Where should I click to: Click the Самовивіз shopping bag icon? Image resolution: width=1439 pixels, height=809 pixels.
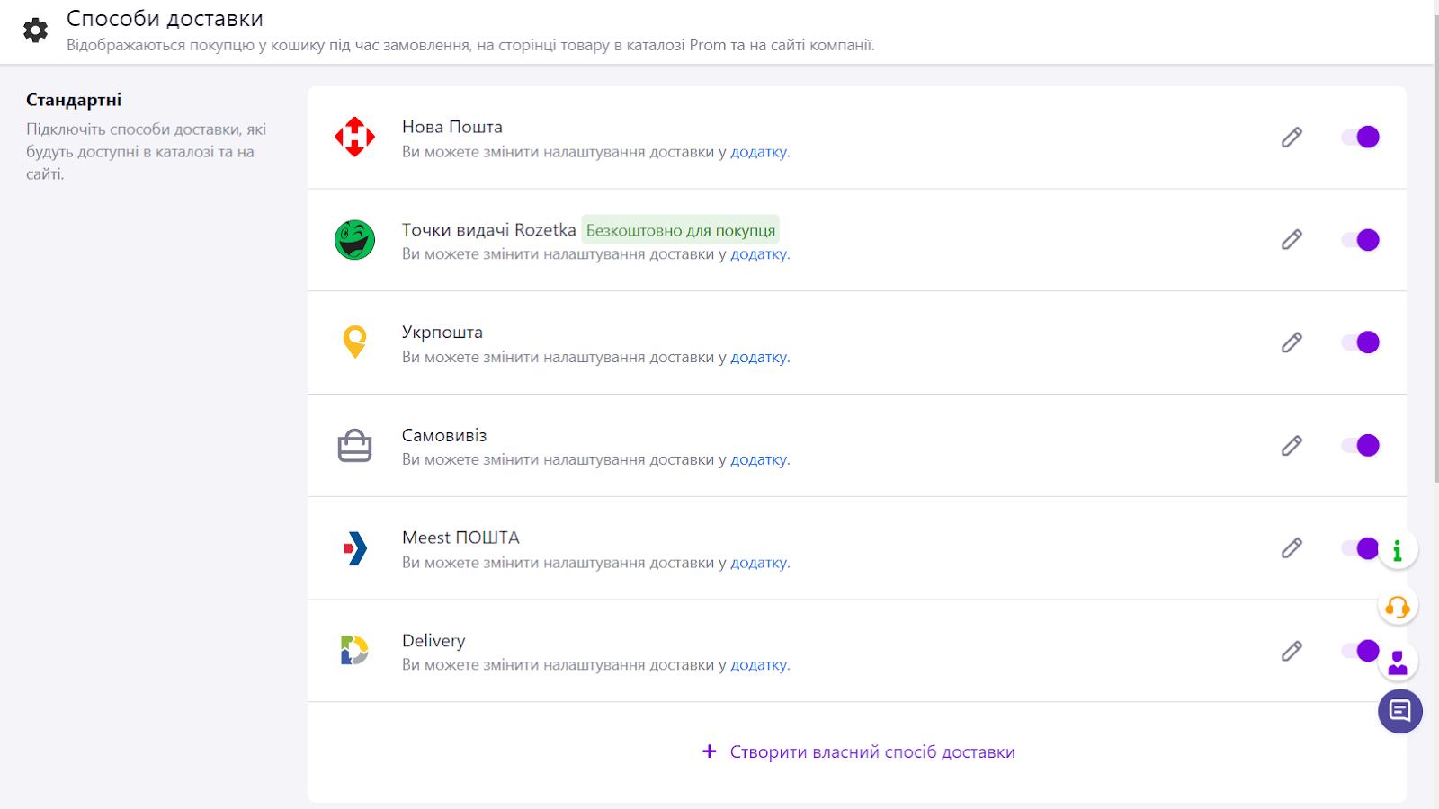click(354, 445)
